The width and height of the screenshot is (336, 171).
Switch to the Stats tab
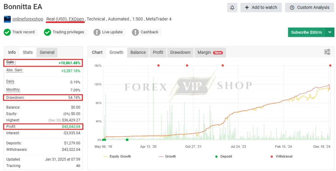[x=28, y=52]
